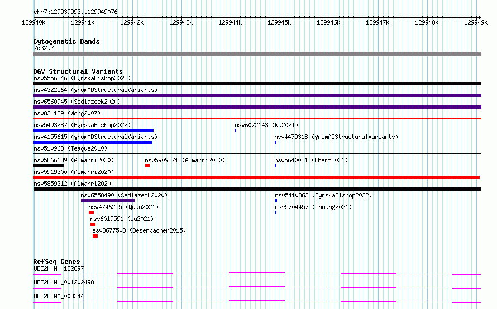Click the small blue marker under nsv6072143
497x309 pixels.
tap(236, 131)
